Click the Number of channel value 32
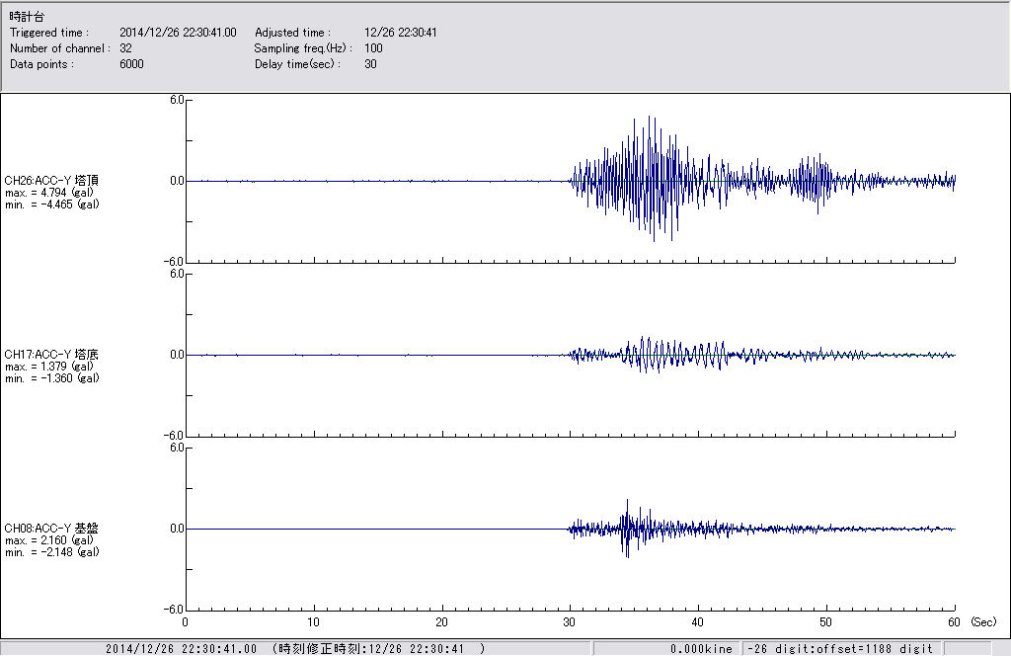Image resolution: width=1011 pixels, height=656 pixels. click(x=125, y=48)
